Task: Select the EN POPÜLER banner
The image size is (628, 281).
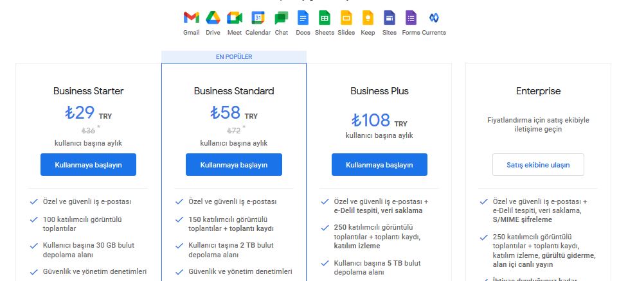Action: tap(234, 56)
